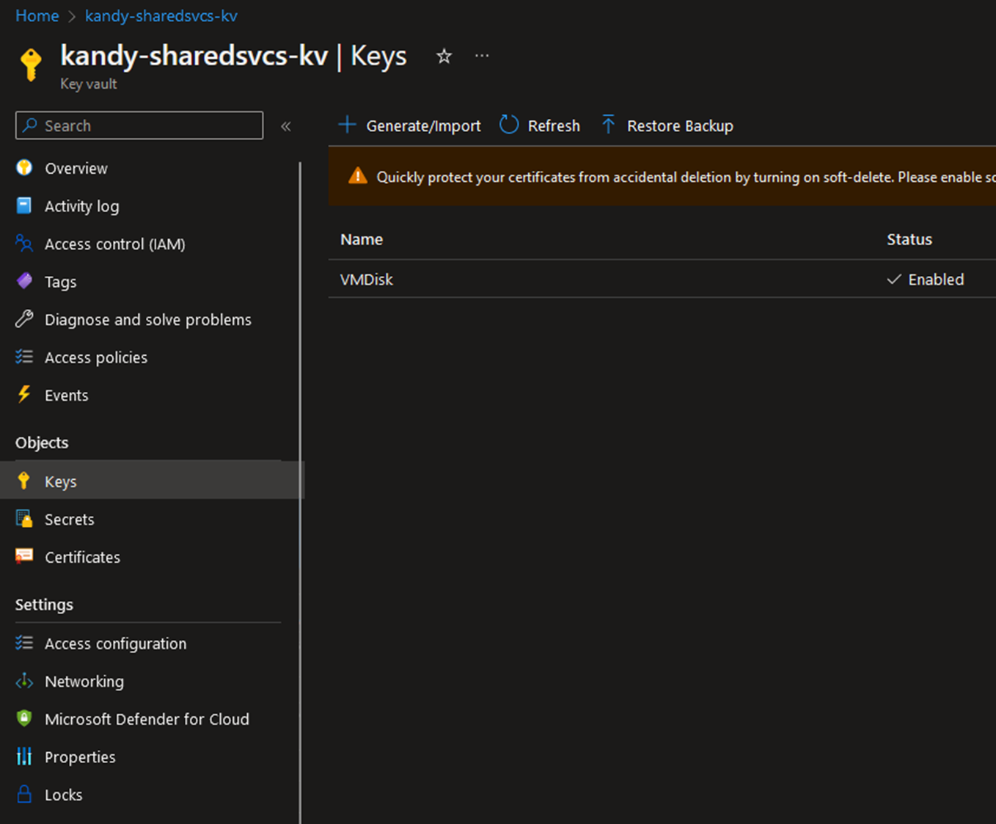Click the Objects section heading
Screen dimensions: 996x824
(42, 442)
